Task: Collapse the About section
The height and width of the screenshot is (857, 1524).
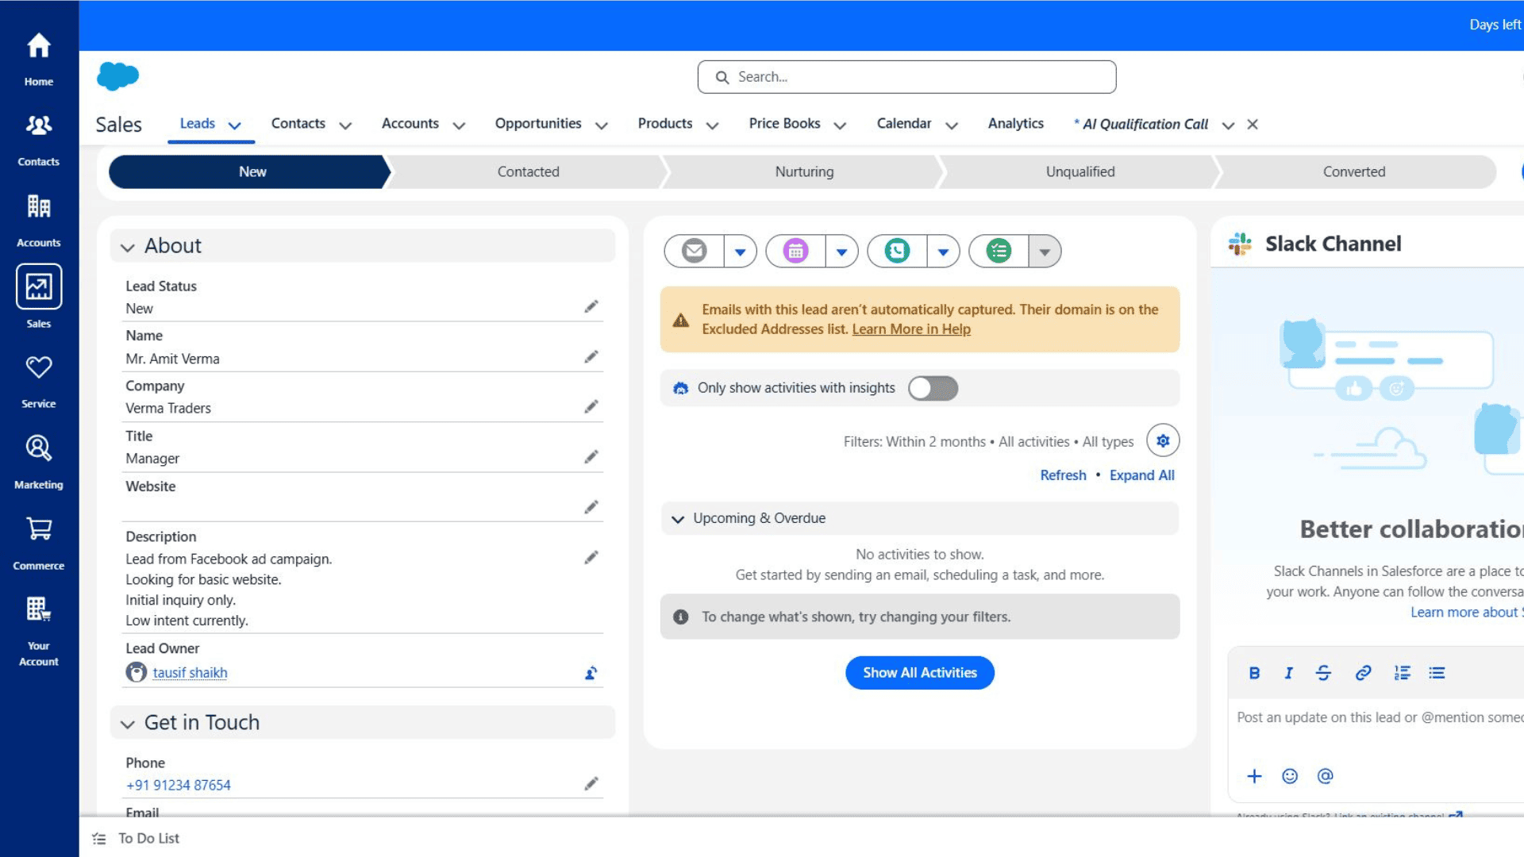Action: 127,248
